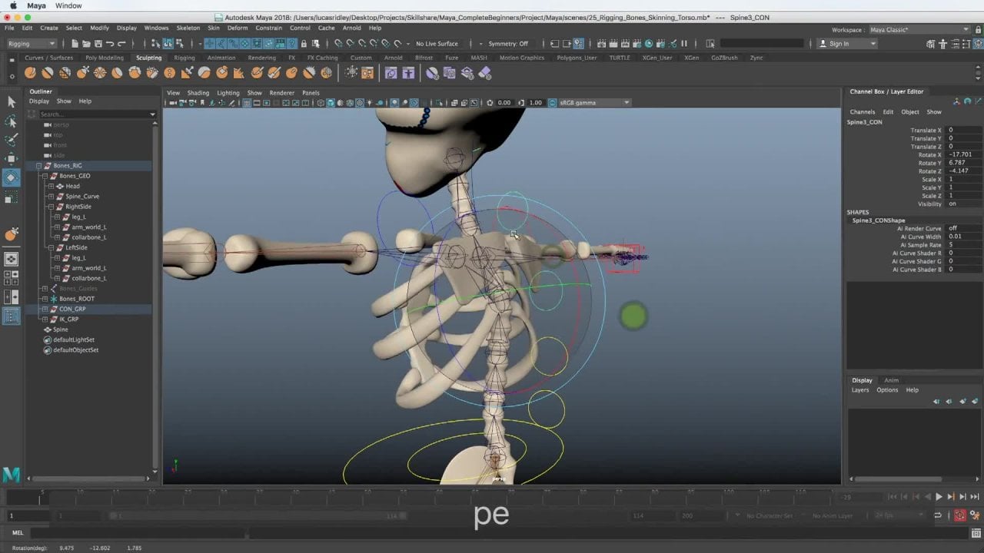This screenshot has width=984, height=553.
Task: Toggle the view transform icon beside sRGB gamma
Action: [552, 102]
